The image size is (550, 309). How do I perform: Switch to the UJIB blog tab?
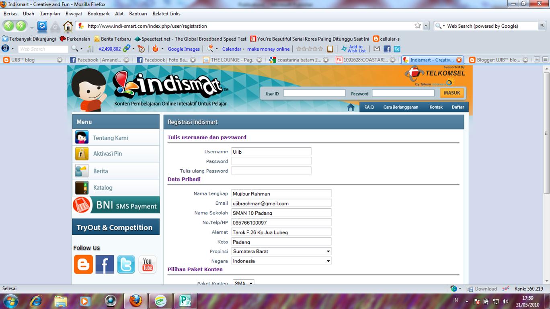[x=33, y=60]
